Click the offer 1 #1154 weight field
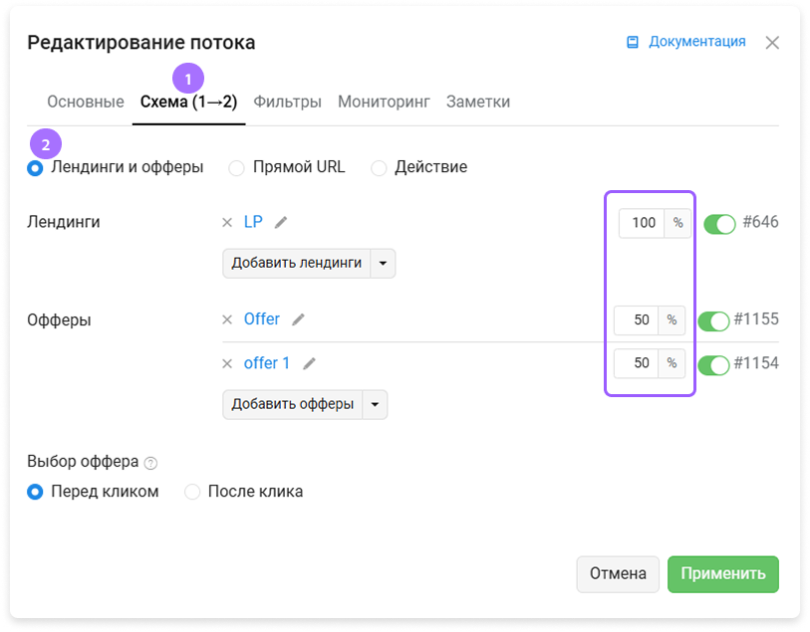This screenshot has width=810, height=632. tap(636, 363)
